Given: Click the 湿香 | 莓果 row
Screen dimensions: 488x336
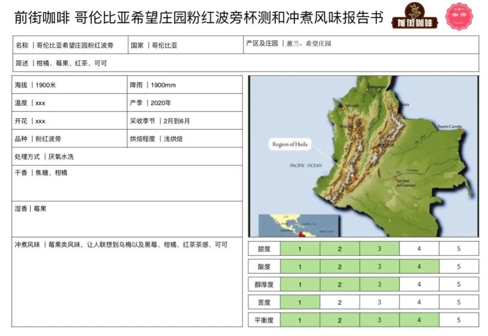Looking at the screenshot, I should pyautogui.click(x=127, y=219).
